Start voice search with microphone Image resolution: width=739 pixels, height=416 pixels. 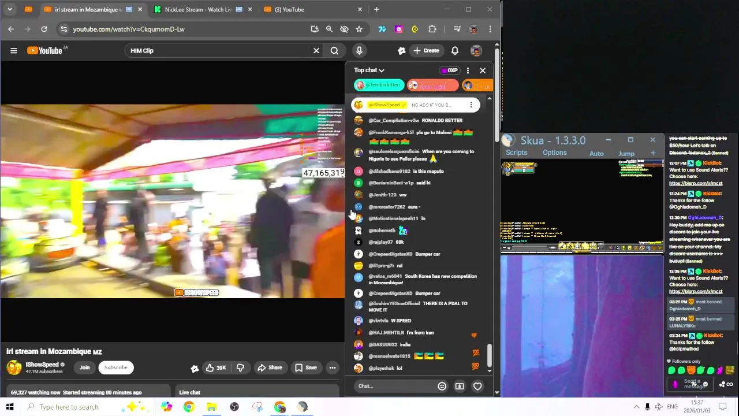(359, 51)
